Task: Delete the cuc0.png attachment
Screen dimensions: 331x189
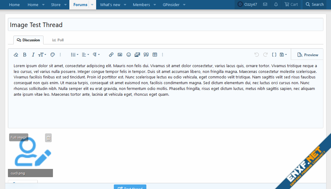Action: 48,138
